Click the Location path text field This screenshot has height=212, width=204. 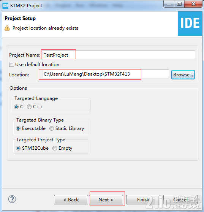click(106, 74)
